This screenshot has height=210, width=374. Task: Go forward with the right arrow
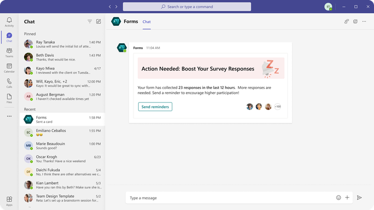point(116,6)
